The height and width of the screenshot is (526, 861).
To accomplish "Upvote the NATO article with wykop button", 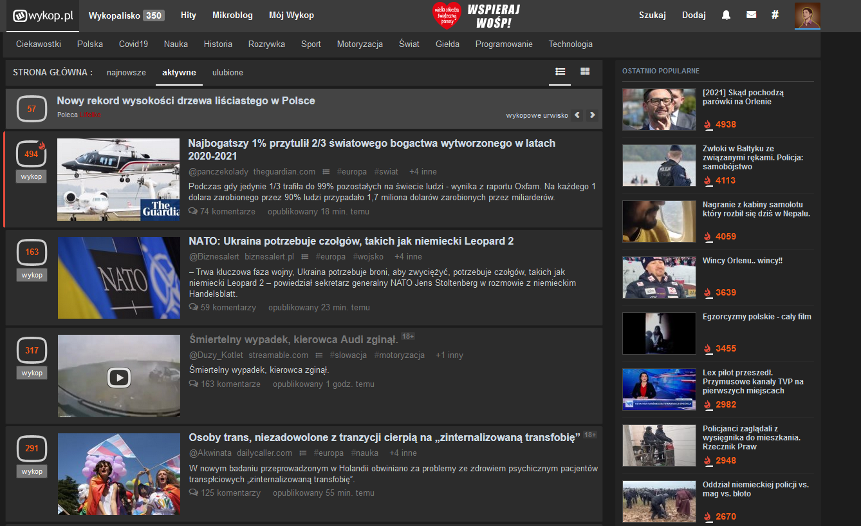I will pos(32,275).
